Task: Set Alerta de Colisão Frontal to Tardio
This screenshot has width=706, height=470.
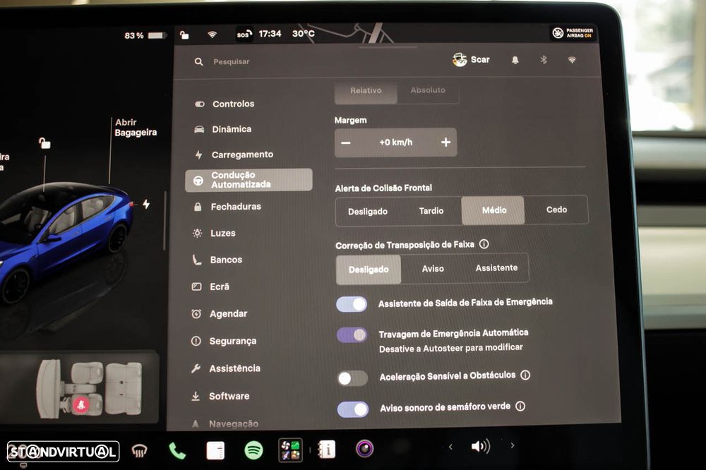Action: point(431,211)
